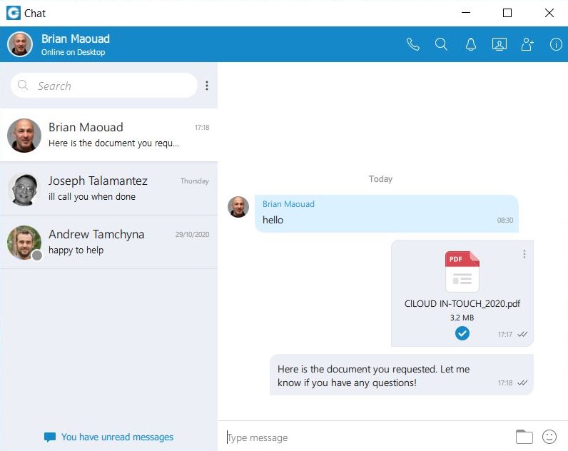Click the blue download-complete checkmark
The width and height of the screenshot is (568, 451).
click(462, 333)
